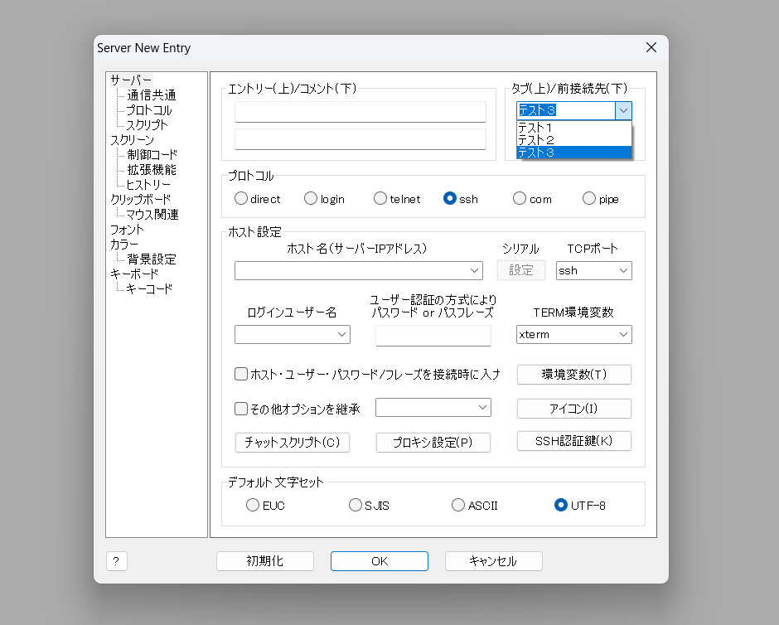This screenshot has width=779, height=625.
Task: Click the ? help button
Action: click(116, 560)
